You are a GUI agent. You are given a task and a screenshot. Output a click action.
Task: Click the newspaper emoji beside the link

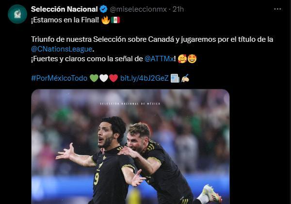(175, 78)
